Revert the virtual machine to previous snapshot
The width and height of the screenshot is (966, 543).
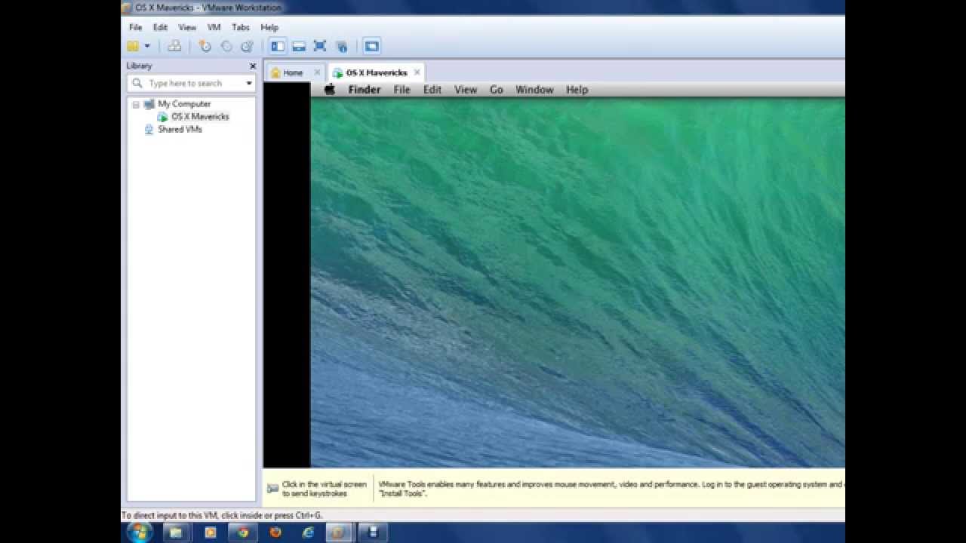(x=226, y=46)
